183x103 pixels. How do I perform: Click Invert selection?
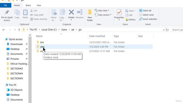(x=148, y=19)
